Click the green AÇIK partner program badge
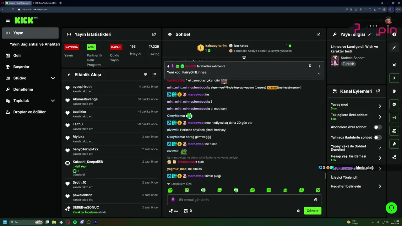The width and height of the screenshot is (402, 226). pyautogui.click(x=91, y=47)
